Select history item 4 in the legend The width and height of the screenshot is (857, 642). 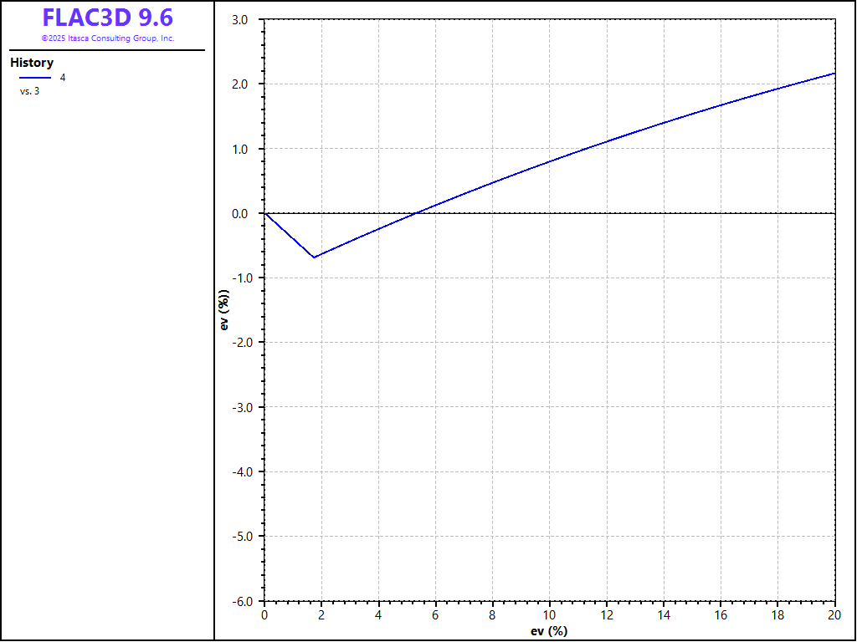click(x=63, y=78)
